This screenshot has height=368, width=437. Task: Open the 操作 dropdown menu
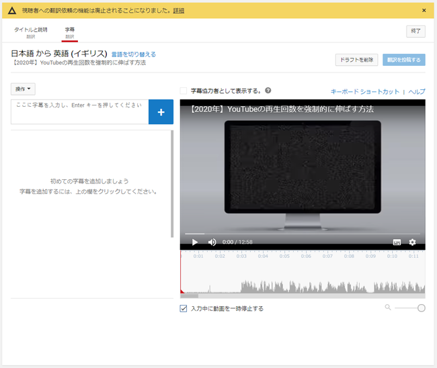pyautogui.click(x=23, y=89)
